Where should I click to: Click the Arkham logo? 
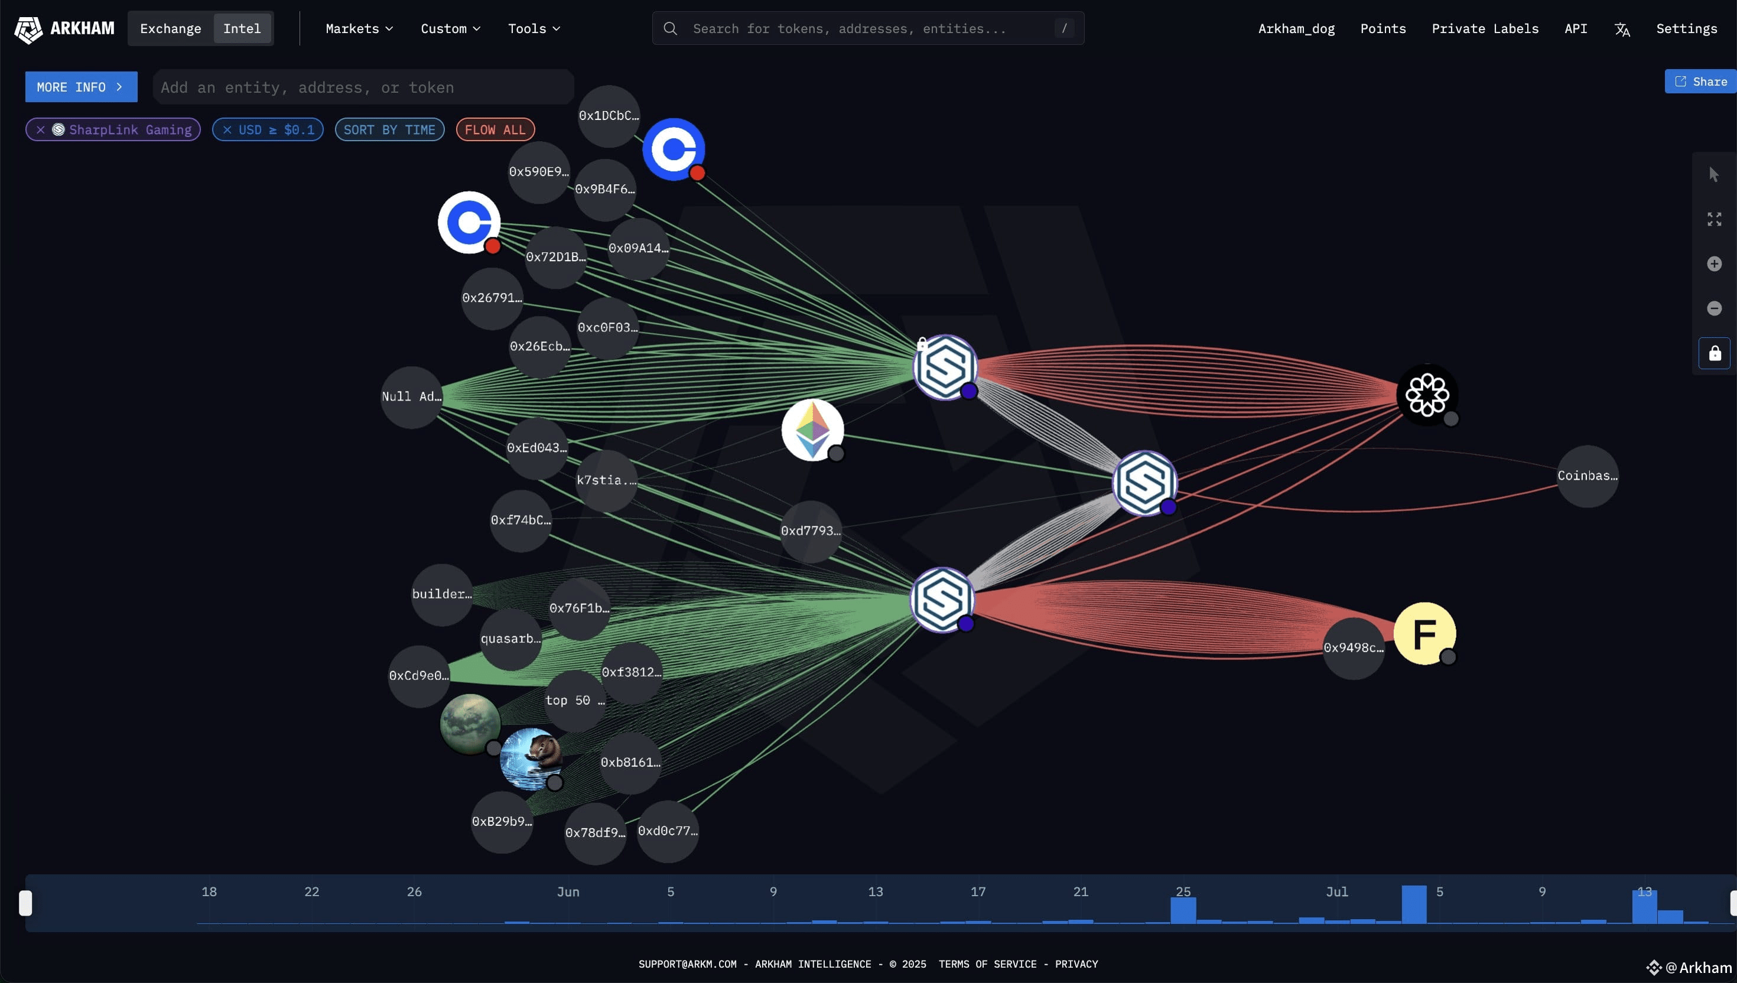pos(65,28)
